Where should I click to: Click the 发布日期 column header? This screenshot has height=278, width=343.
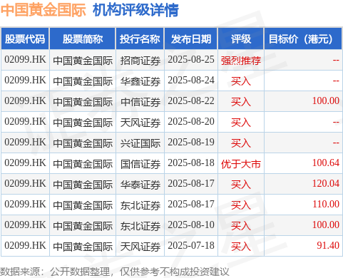(x=191, y=39)
